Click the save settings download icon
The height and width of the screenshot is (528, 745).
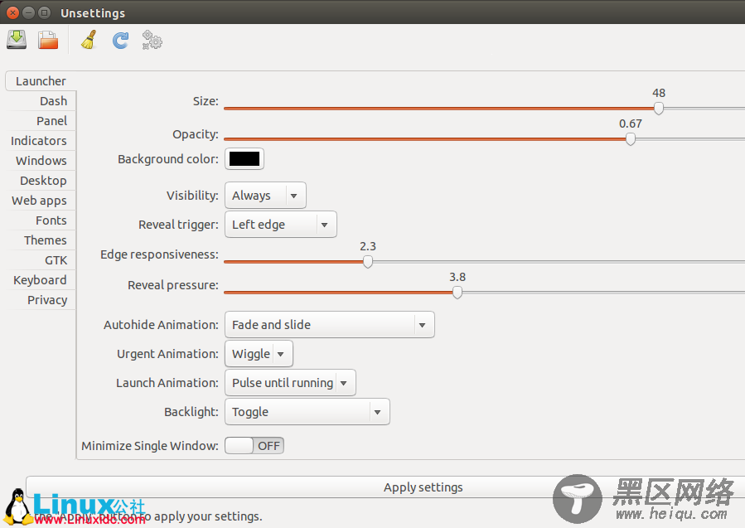click(x=17, y=40)
